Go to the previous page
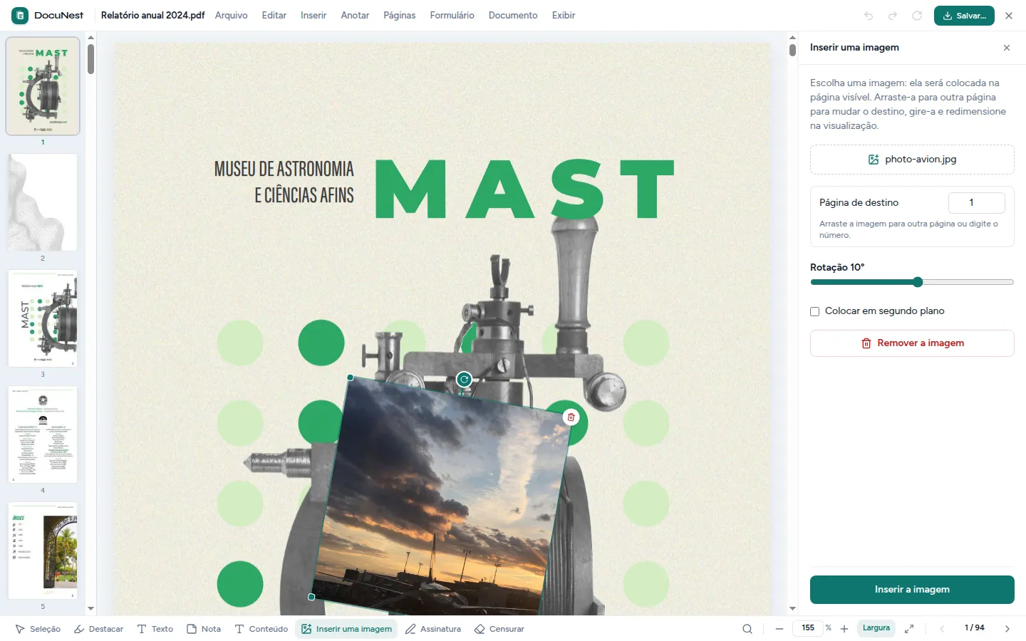The image size is (1026, 641). 942,629
